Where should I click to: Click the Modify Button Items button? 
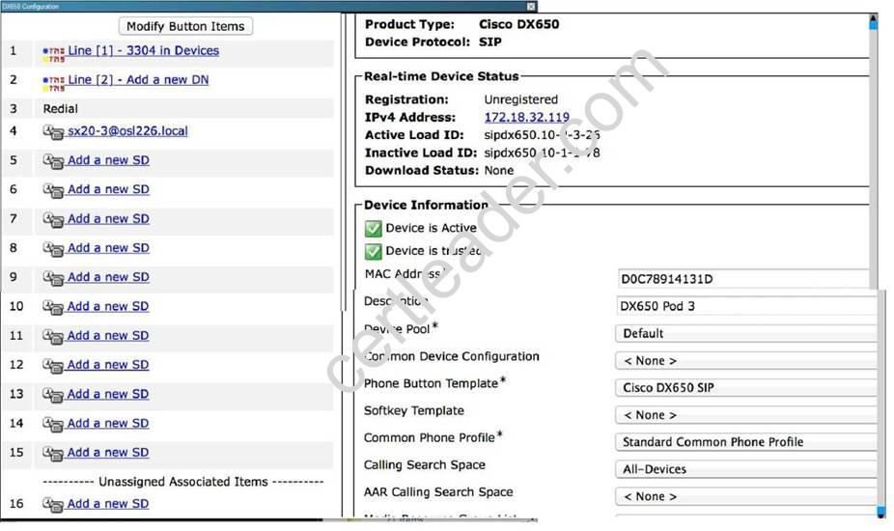coord(186,26)
